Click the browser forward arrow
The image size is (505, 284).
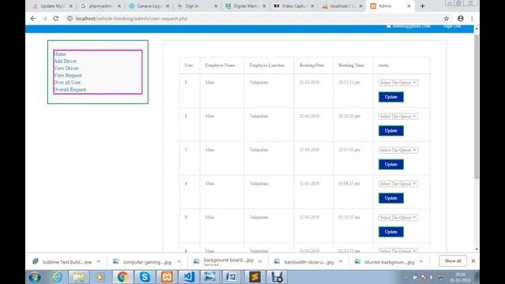tap(44, 19)
